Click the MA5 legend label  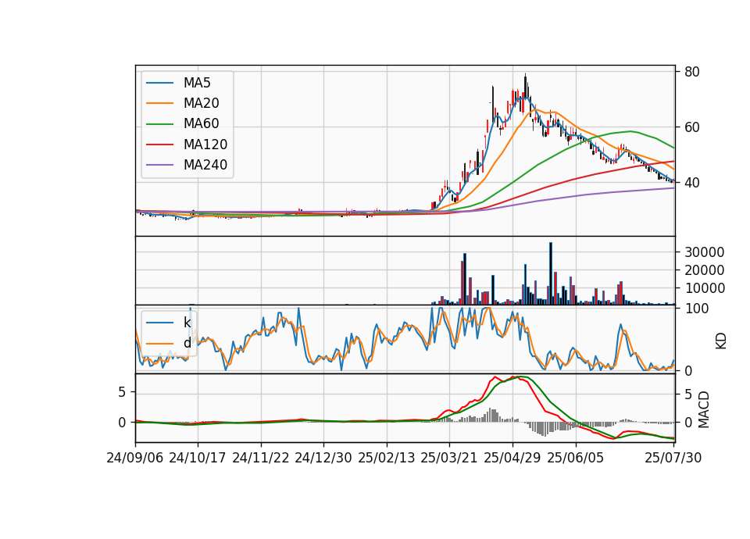[197, 83]
